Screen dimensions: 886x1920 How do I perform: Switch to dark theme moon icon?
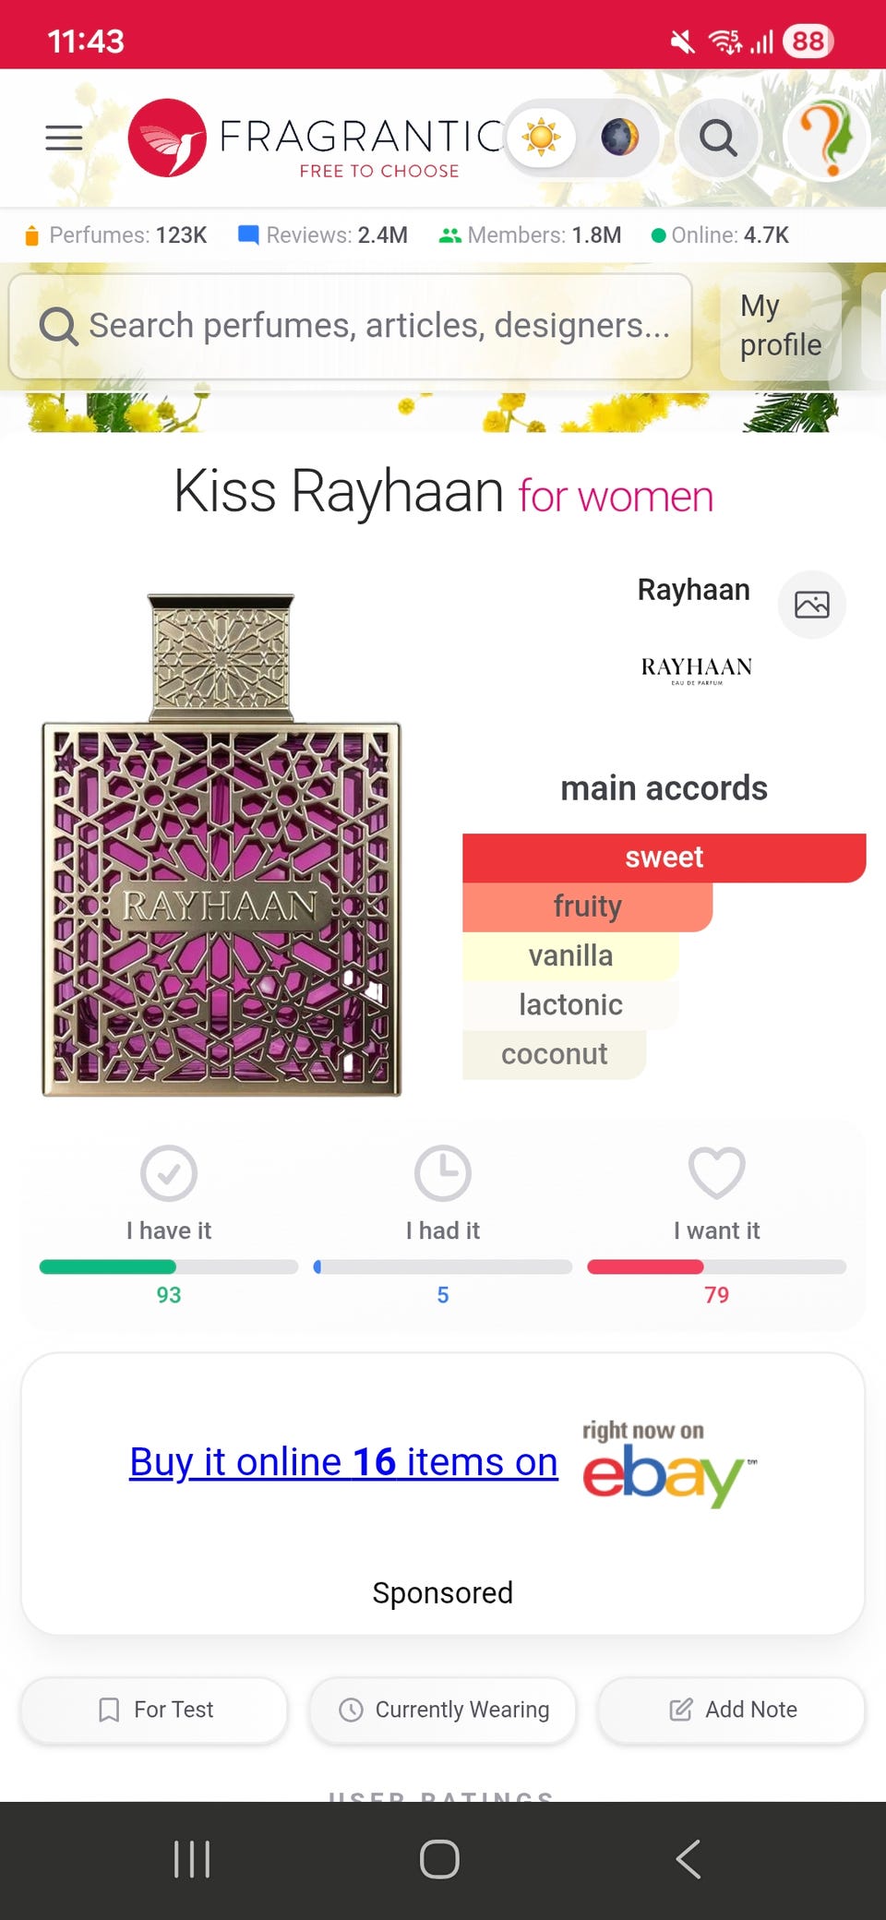click(x=620, y=138)
